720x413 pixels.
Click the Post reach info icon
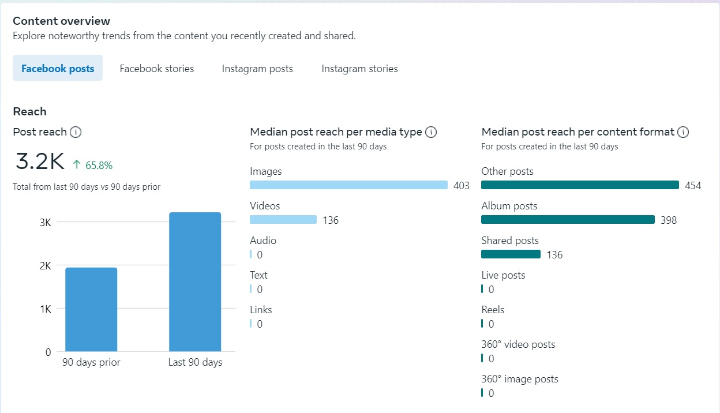point(76,132)
